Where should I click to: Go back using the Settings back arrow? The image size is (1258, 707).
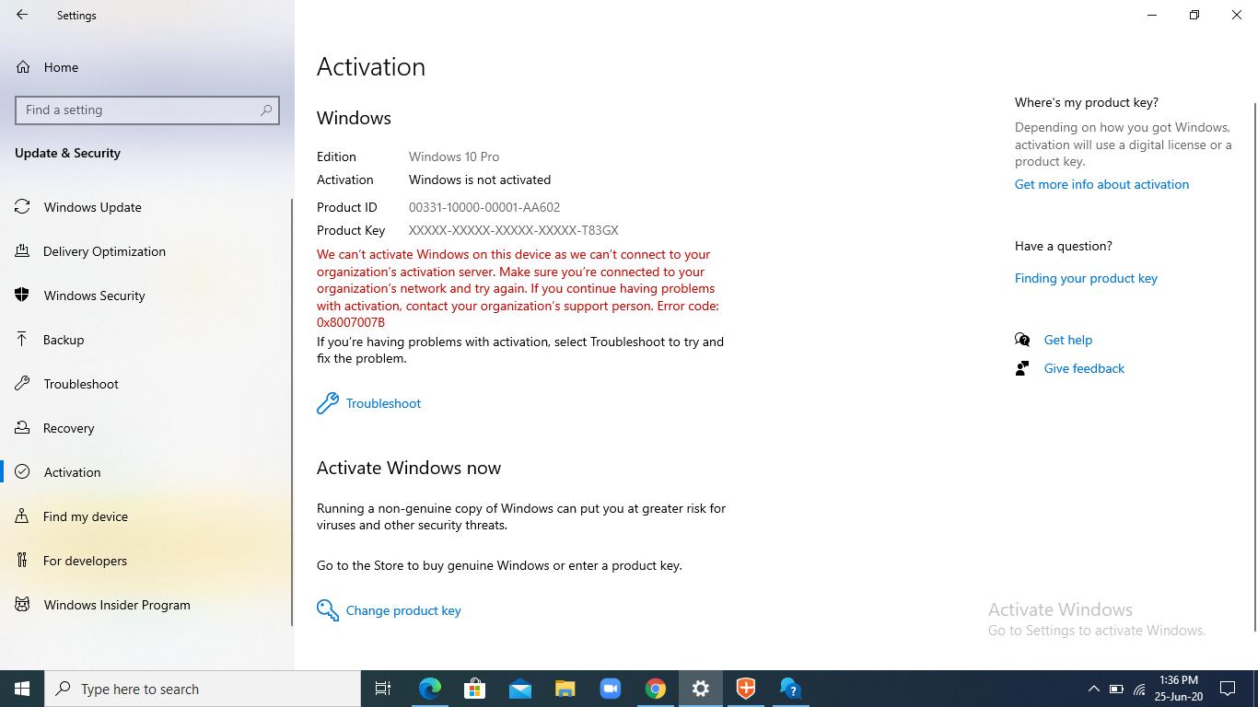(22, 15)
